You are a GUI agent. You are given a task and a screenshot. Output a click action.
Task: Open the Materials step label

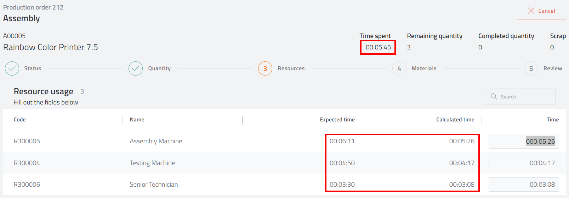click(x=424, y=68)
